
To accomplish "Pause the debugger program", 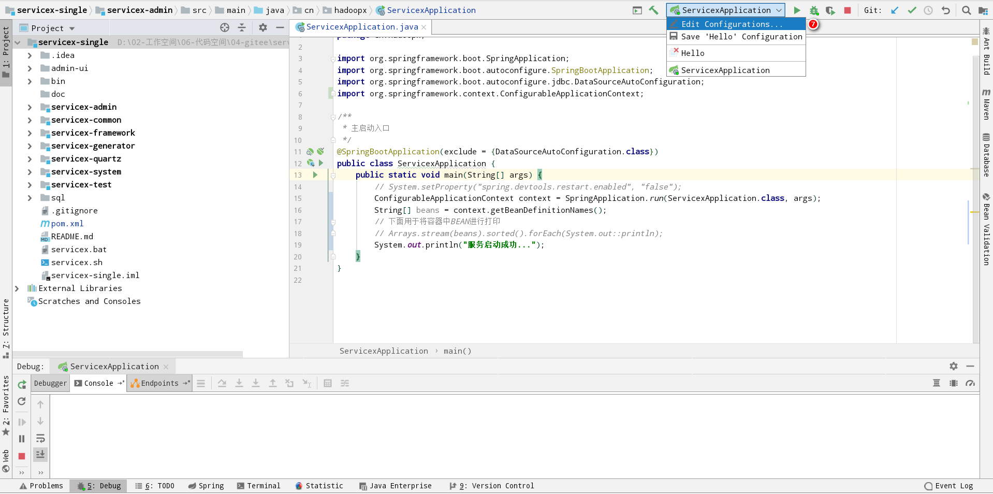I will pos(21,439).
